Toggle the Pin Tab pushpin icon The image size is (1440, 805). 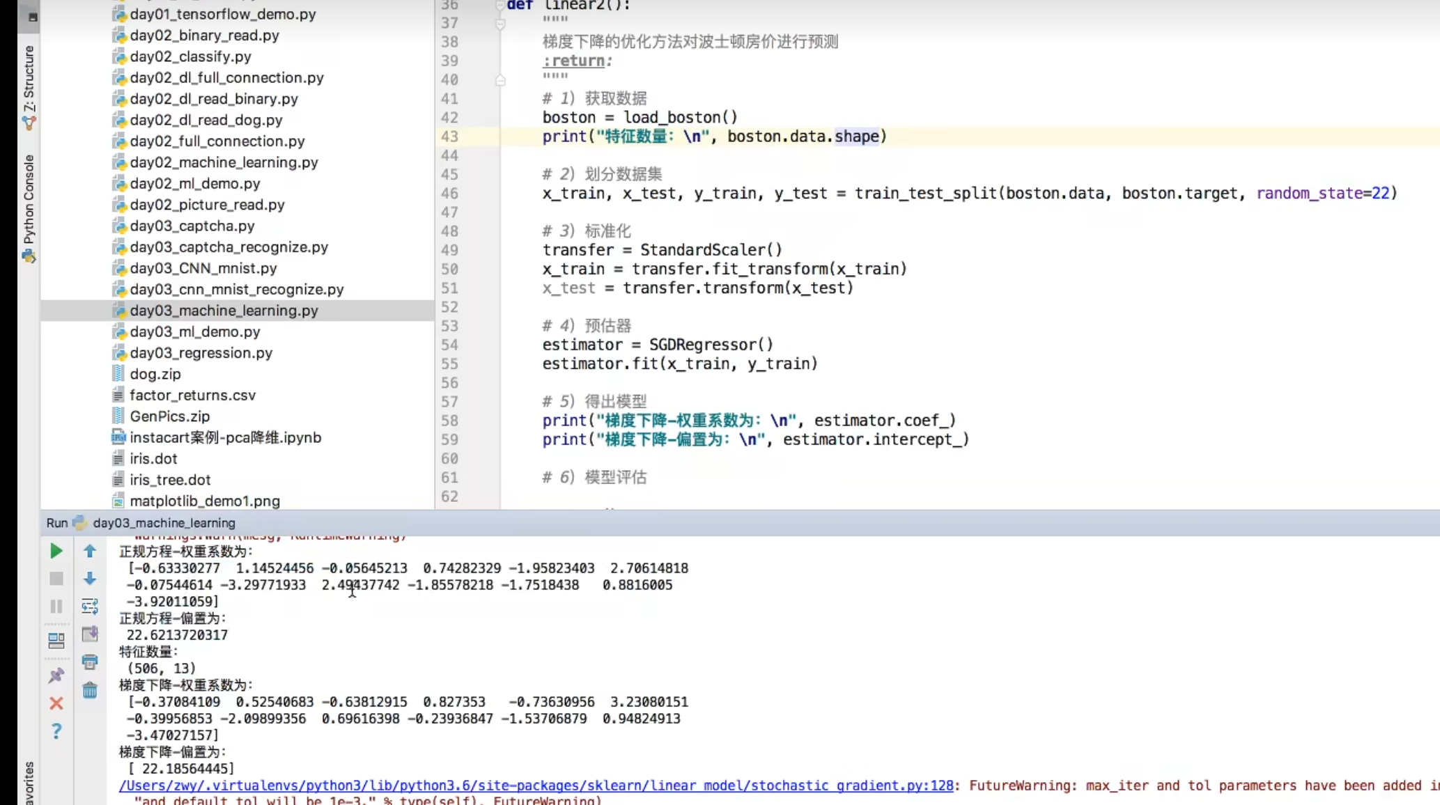click(56, 675)
